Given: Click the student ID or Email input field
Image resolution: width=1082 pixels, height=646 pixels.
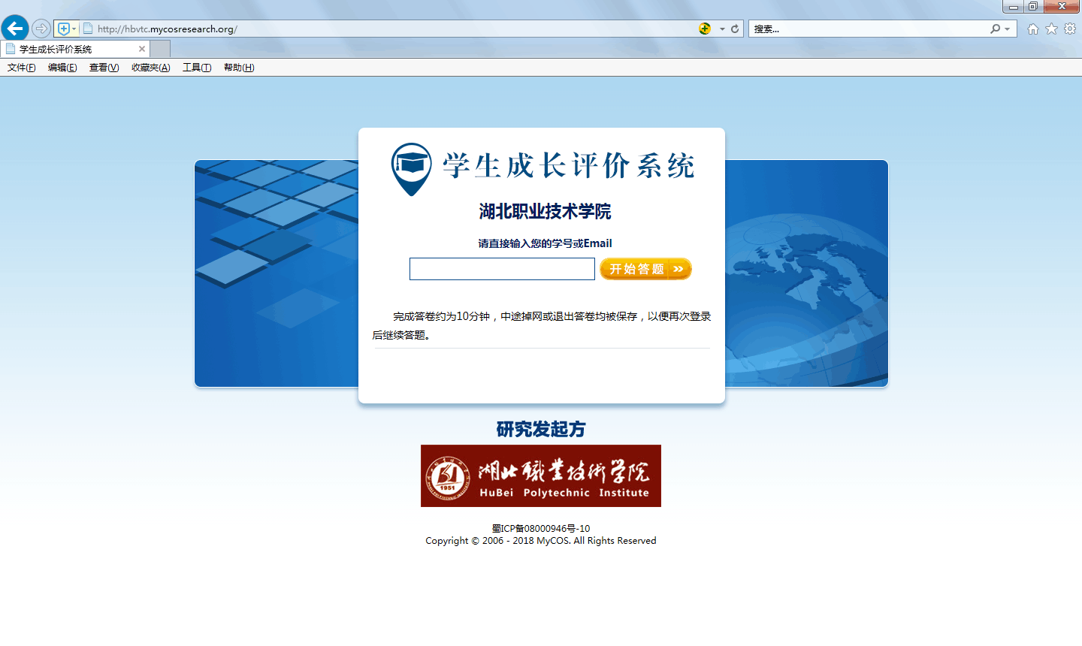Looking at the screenshot, I should 502,269.
